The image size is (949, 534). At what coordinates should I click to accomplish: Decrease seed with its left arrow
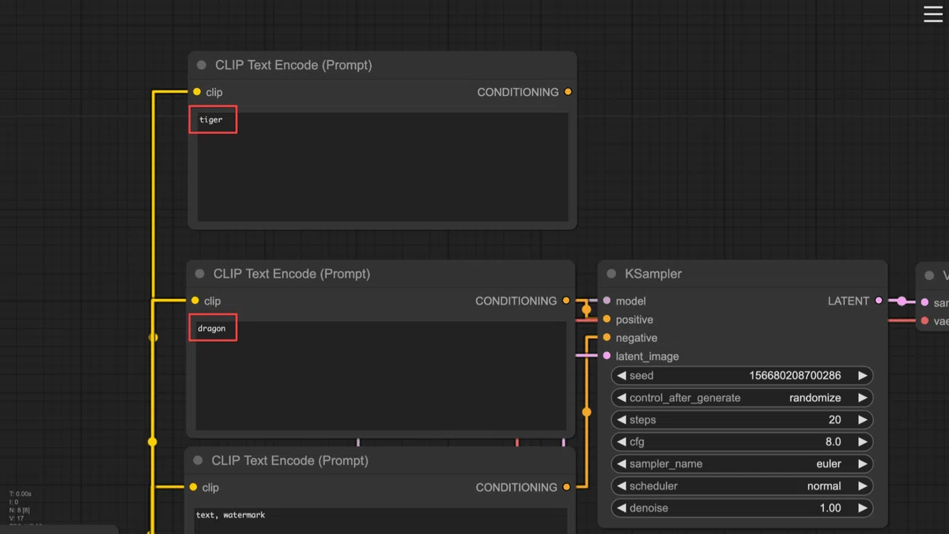[x=622, y=376]
